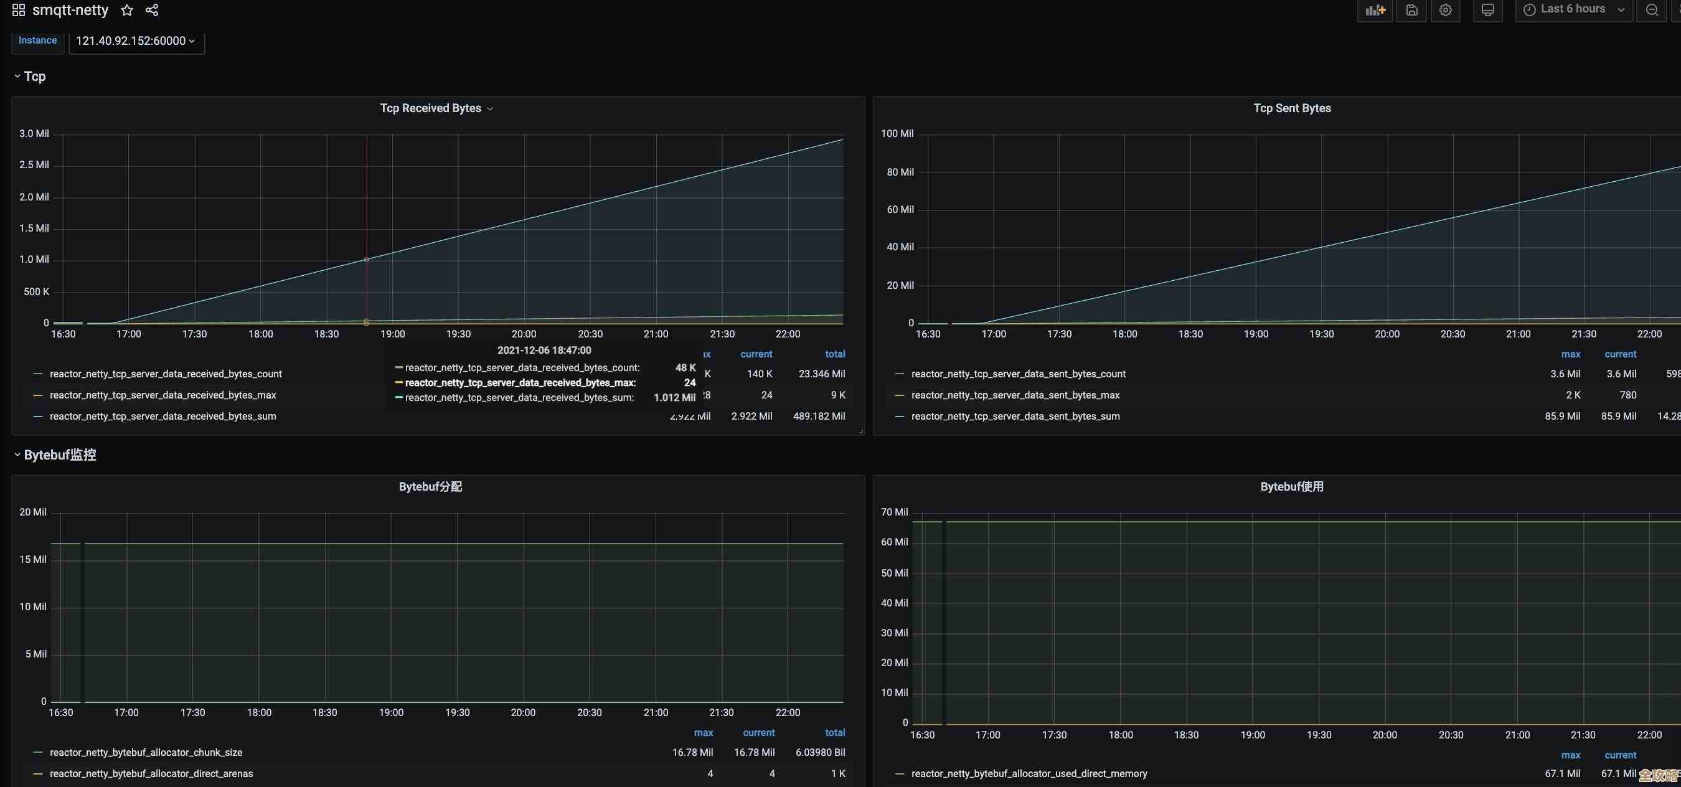Toggle allocator_chunk_size series in legend
1681x787 pixels.
146,752
